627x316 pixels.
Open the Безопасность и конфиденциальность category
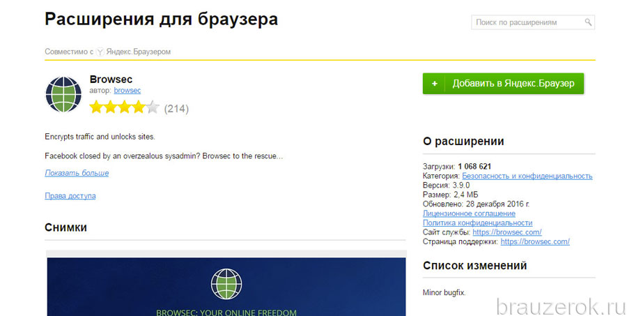(527, 176)
